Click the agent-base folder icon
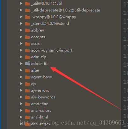 pyautogui.click(x=28, y=77)
